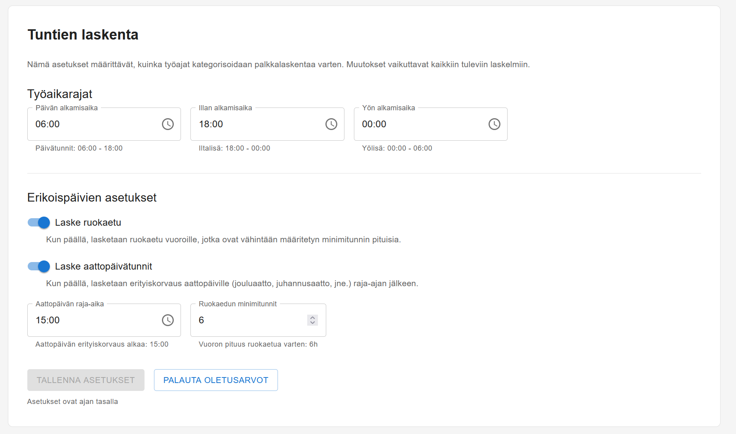
Task: Click clock icon in Illan alkamisaika field
Action: 331,124
